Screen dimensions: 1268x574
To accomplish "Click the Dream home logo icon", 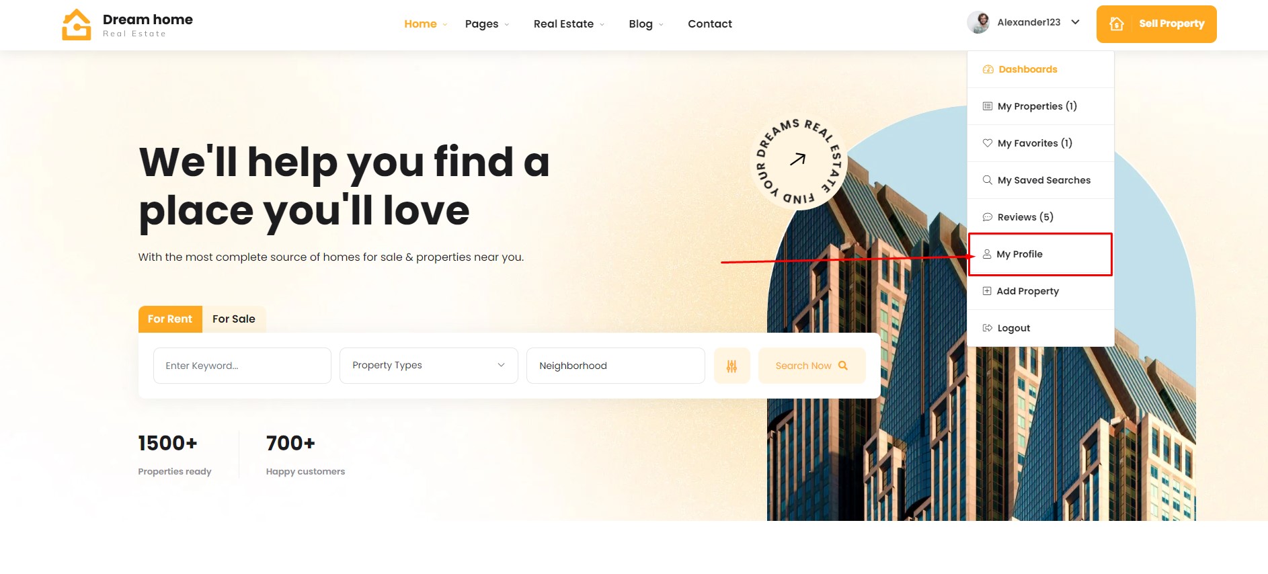I will [77, 24].
